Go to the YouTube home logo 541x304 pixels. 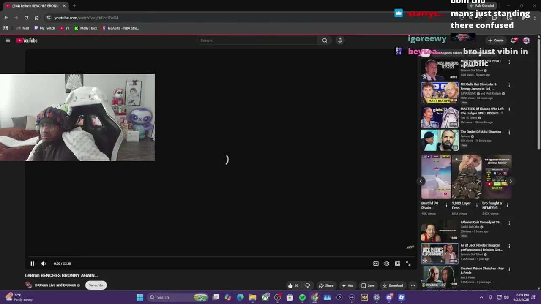coord(27,41)
